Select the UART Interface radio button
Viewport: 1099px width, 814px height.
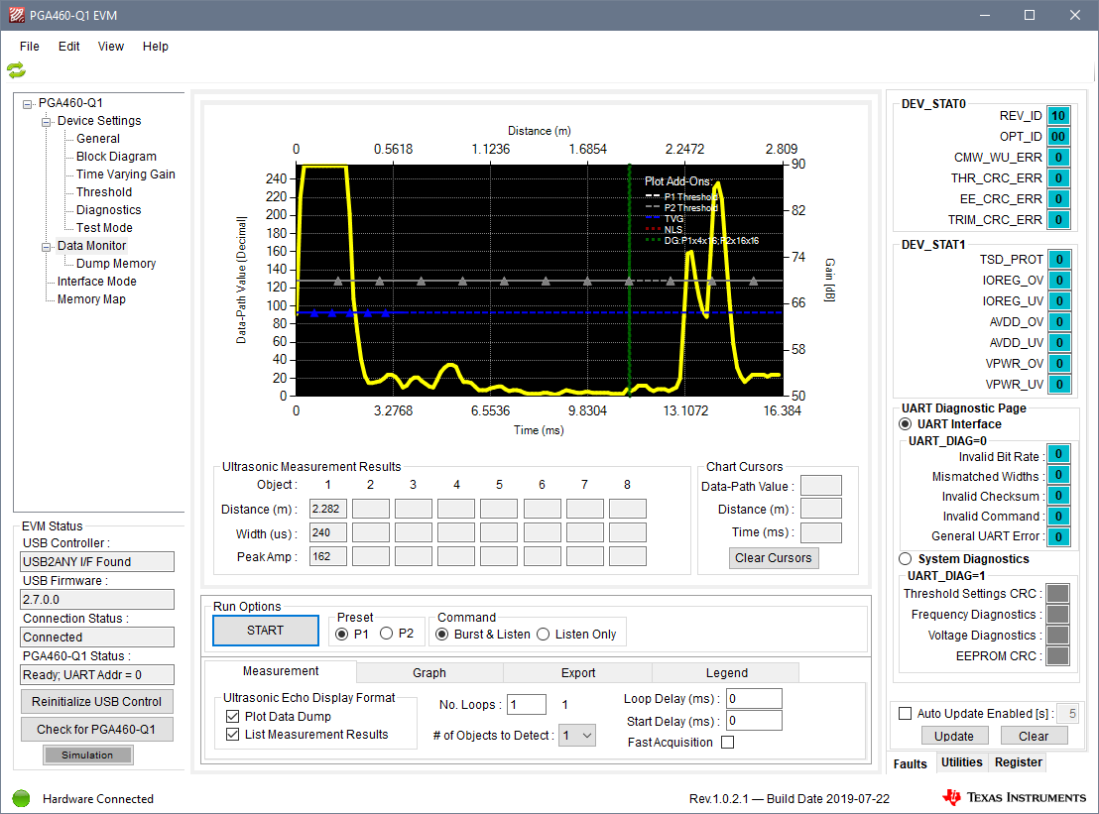click(x=906, y=423)
